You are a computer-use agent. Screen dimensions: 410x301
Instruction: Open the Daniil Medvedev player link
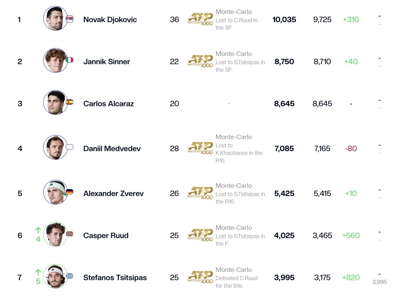point(112,149)
